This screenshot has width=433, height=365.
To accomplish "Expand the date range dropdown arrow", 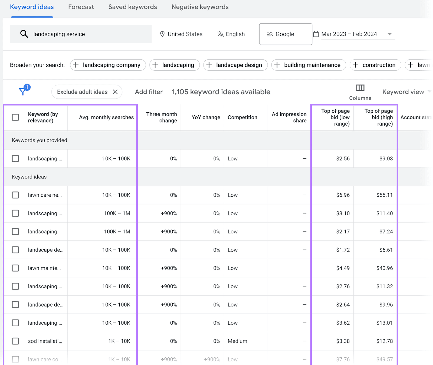I will (x=389, y=34).
